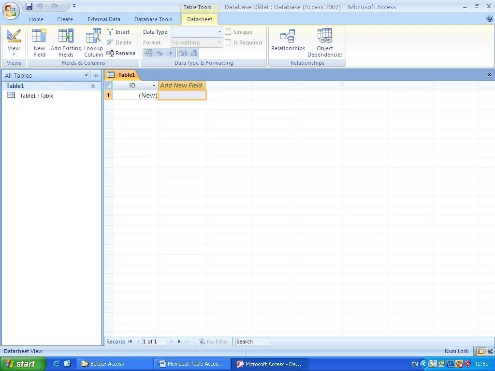Image resolution: width=495 pixels, height=371 pixels.
Task: Click the (New) ID cell
Action: point(135,95)
